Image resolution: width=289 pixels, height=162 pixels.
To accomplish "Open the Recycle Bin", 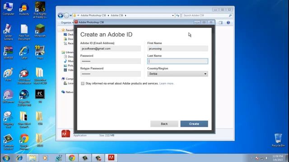I will click(278, 140).
